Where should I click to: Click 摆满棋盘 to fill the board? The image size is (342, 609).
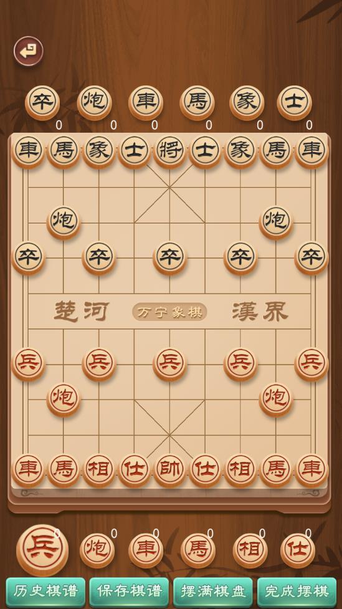(213, 592)
